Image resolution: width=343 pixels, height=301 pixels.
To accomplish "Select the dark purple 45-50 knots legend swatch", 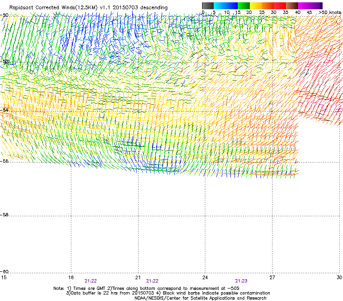I will point(316,6).
